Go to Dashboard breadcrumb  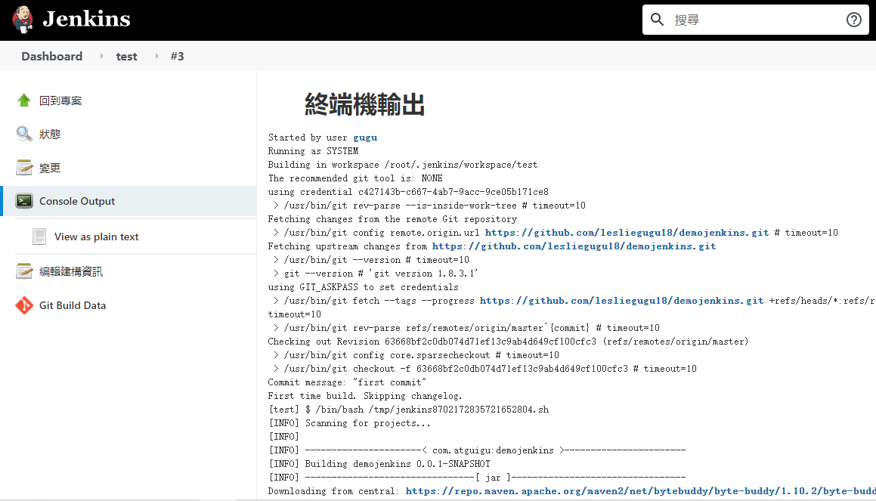(x=52, y=57)
